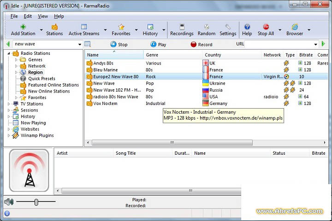
Task: Click the speaker mute icon
Action: 9,202
